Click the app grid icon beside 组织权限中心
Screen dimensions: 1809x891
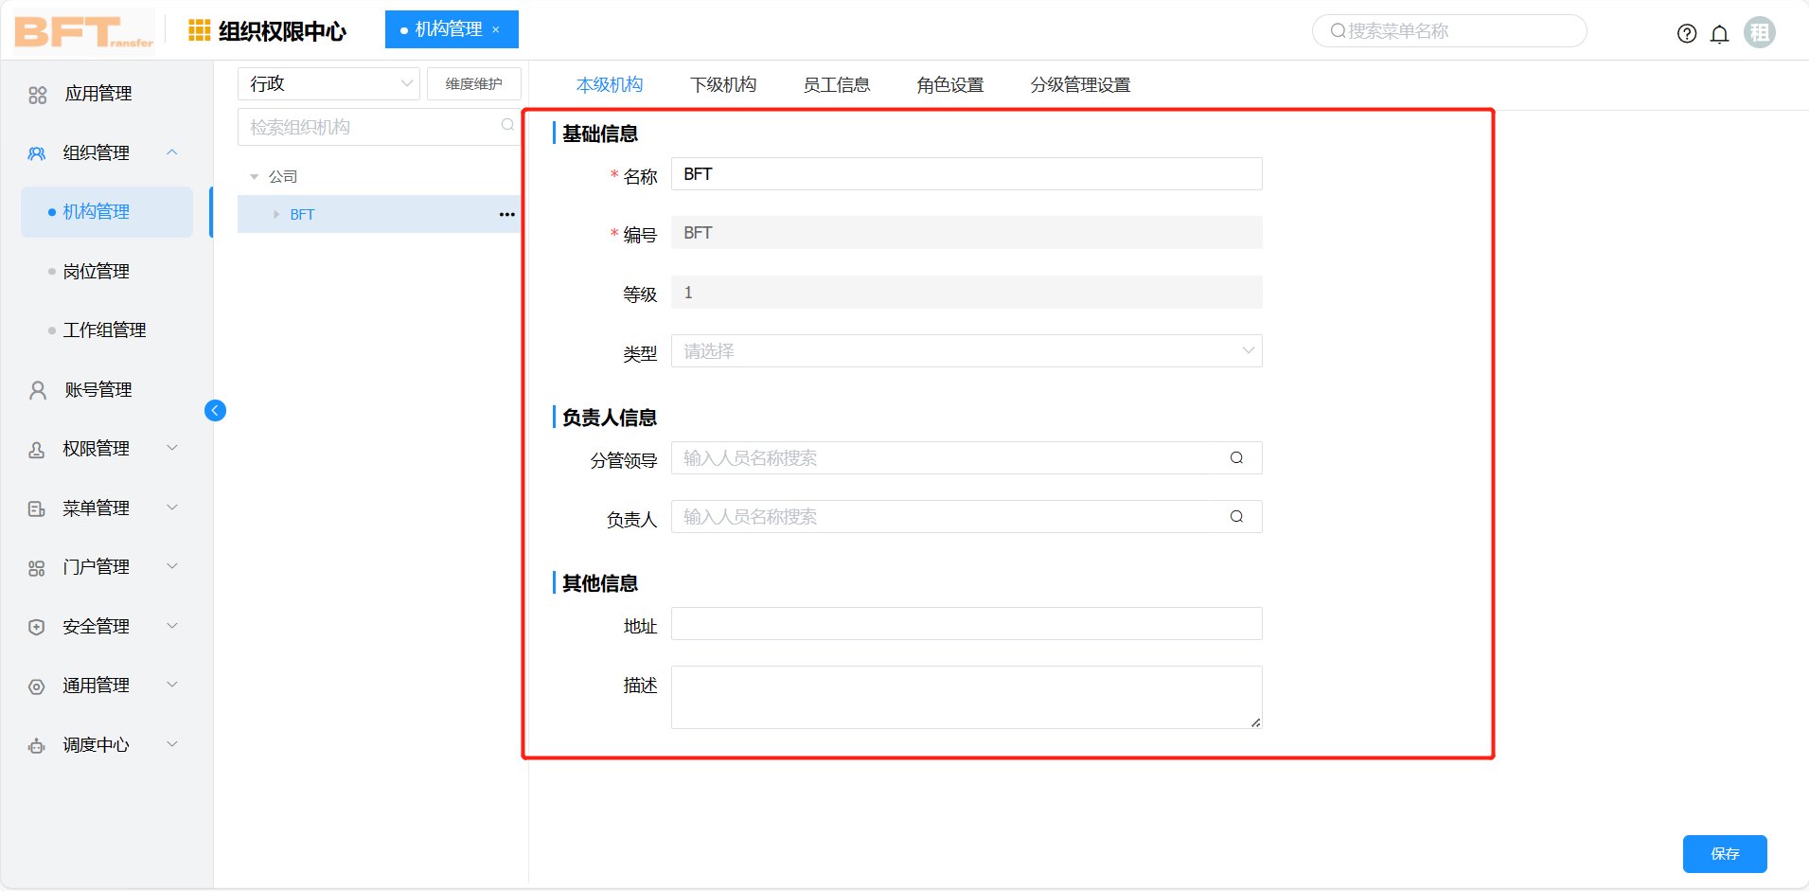pos(199,30)
